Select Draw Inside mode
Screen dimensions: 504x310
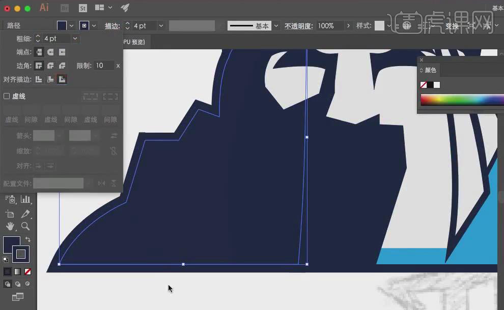pyautogui.click(x=28, y=284)
